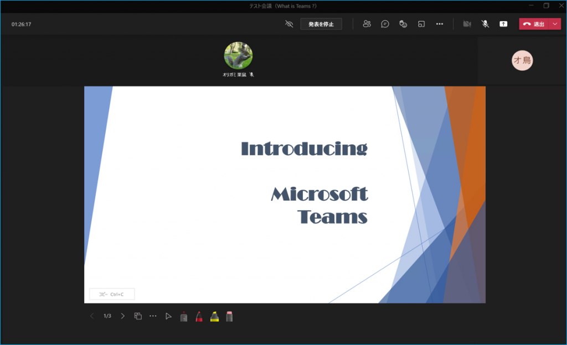This screenshot has height=345, width=567.
Task: Select the red pen tool
Action: pyautogui.click(x=199, y=317)
